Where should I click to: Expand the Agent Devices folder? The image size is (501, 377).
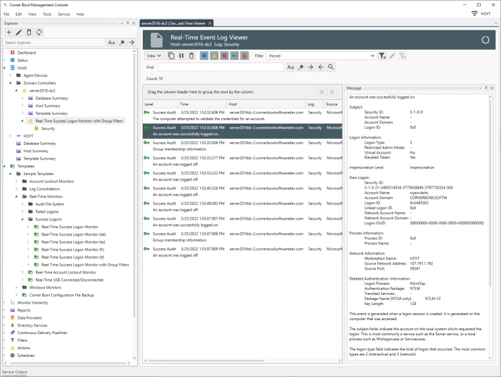(11, 75)
